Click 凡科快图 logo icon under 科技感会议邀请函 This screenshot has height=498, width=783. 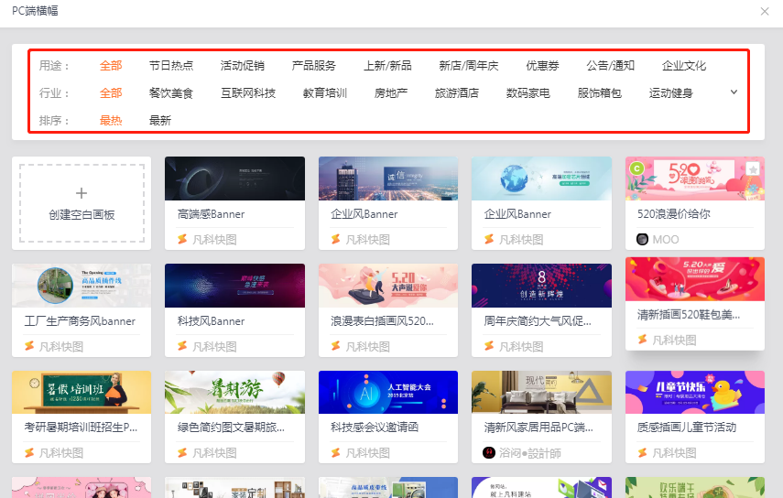coord(335,452)
